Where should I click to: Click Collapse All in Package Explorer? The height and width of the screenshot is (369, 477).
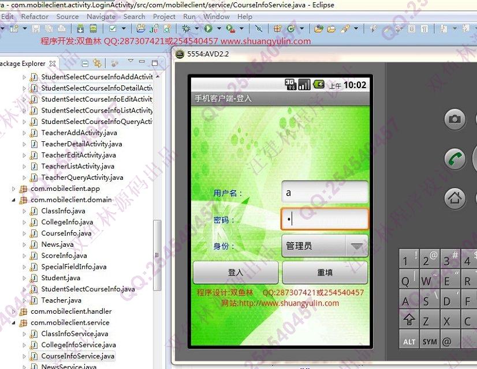coord(85,63)
